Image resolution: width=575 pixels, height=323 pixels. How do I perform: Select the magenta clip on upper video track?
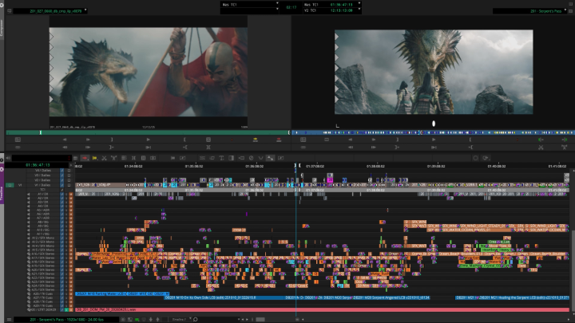330,179
